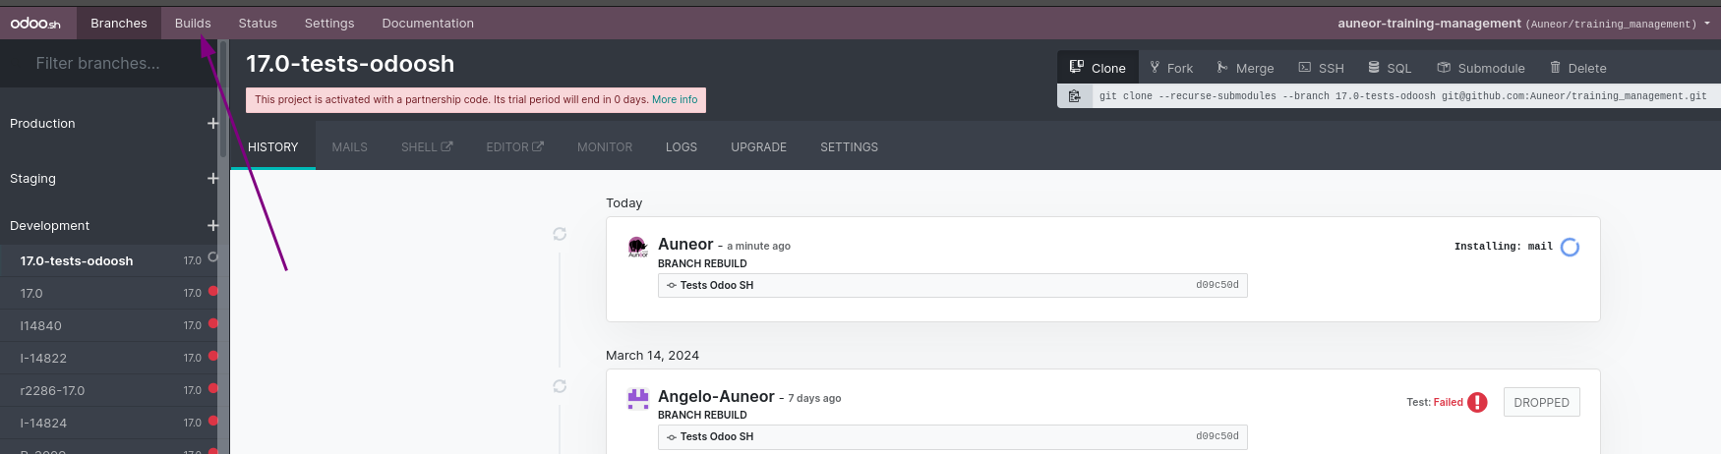This screenshot has width=1721, height=454.
Task: Click the red Test Failed exclamation icon
Action: point(1477,402)
